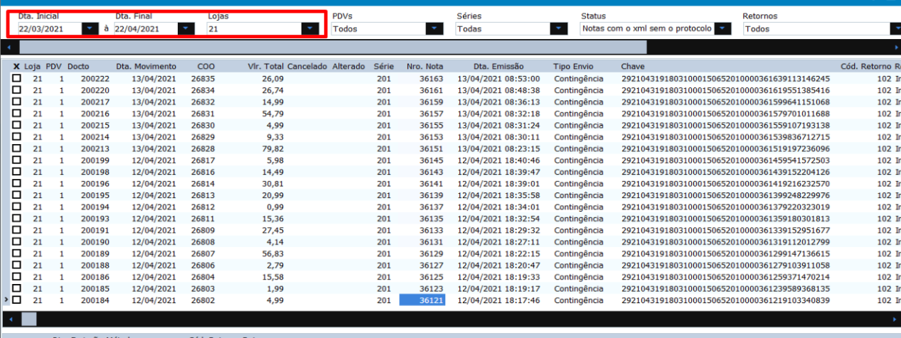Sort by the Chave column header

(x=633, y=66)
